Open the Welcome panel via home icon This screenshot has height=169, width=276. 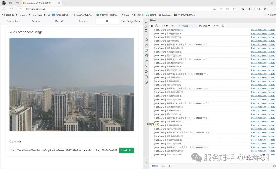point(146,39)
